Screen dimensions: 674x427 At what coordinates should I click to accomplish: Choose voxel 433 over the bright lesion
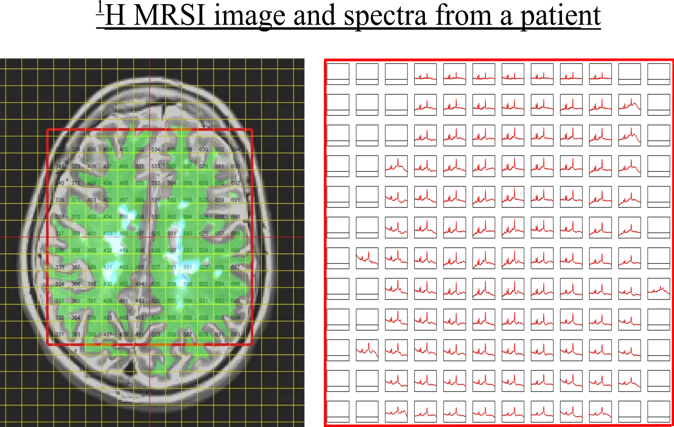point(108,234)
